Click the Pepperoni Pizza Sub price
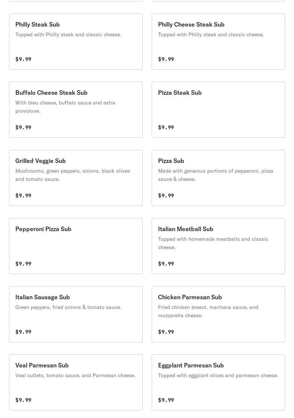The image size is (294, 418). 23,264
